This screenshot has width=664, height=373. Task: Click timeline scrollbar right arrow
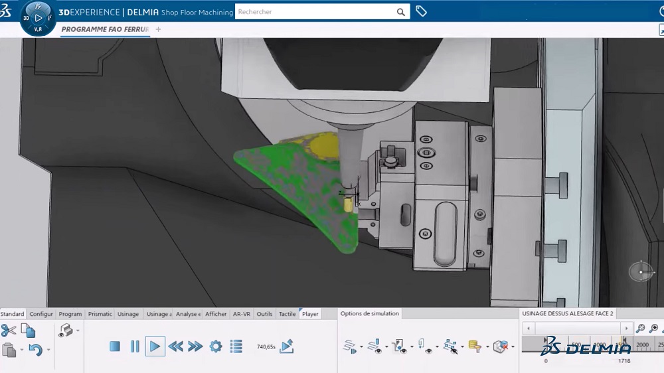627,328
